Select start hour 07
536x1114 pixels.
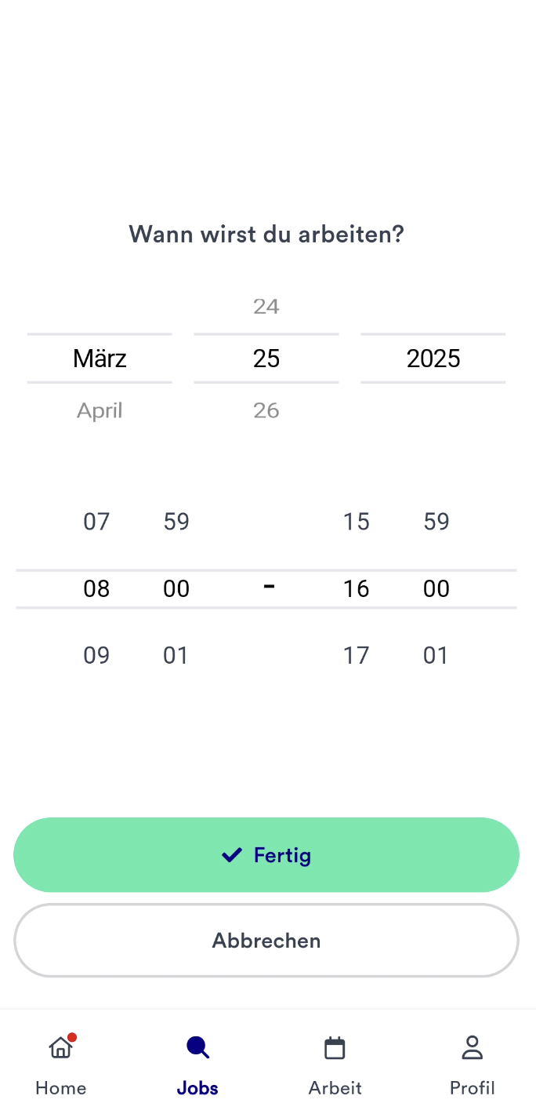coord(96,521)
